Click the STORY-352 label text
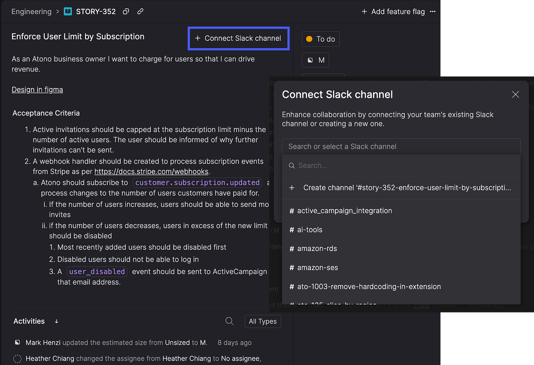 [x=96, y=11]
